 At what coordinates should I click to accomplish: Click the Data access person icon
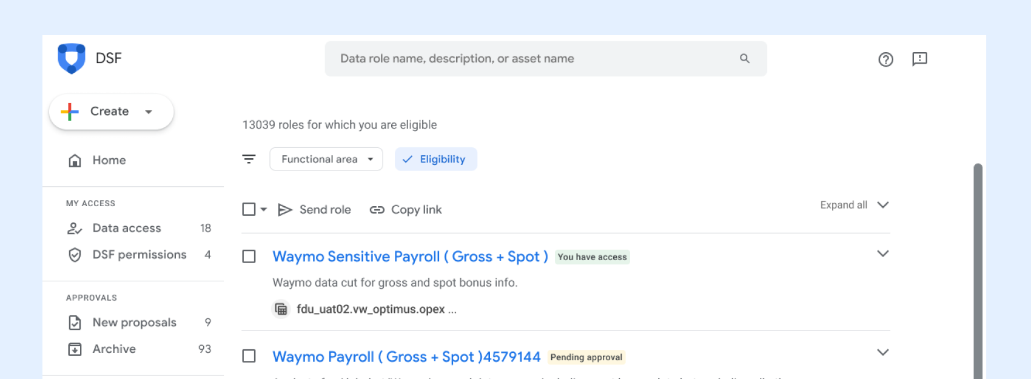pyautogui.click(x=75, y=228)
